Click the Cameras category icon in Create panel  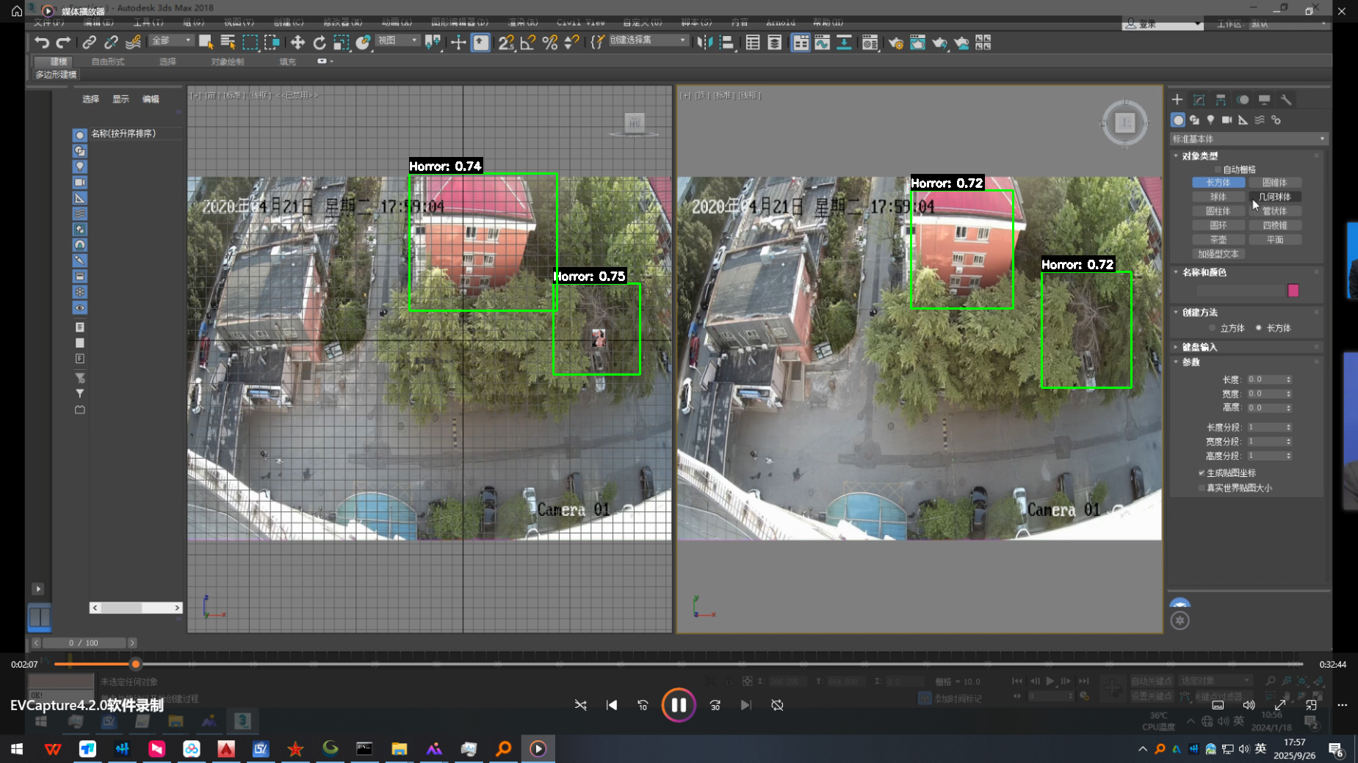[x=1227, y=120]
